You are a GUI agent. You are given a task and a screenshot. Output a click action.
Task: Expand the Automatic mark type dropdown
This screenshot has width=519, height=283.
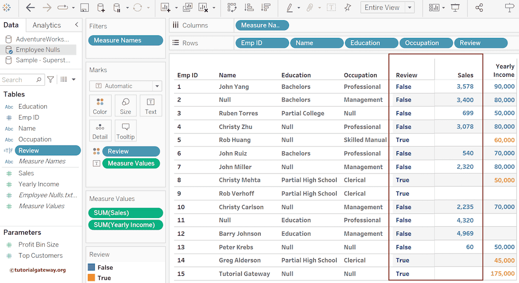tap(157, 86)
